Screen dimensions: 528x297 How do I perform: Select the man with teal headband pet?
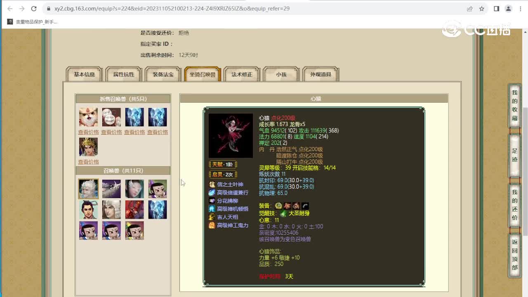89,210
